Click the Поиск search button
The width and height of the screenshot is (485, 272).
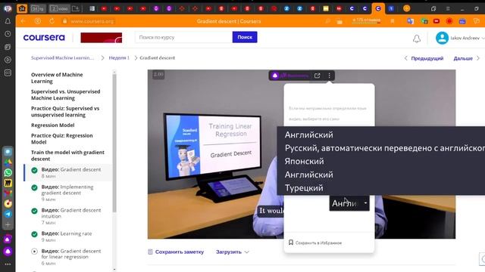tap(245, 37)
